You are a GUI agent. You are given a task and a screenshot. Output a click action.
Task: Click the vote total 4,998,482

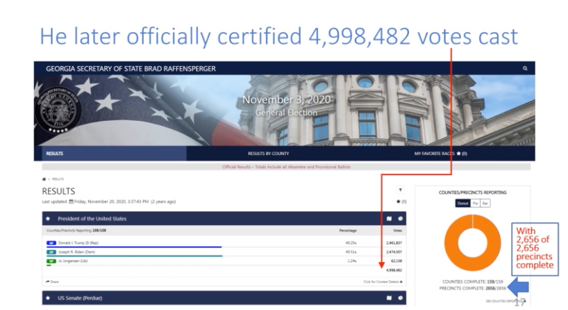tap(394, 270)
